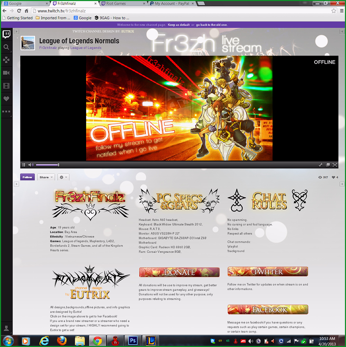346x347 pixels.
Task: Reload the current page
Action: click(19, 11)
